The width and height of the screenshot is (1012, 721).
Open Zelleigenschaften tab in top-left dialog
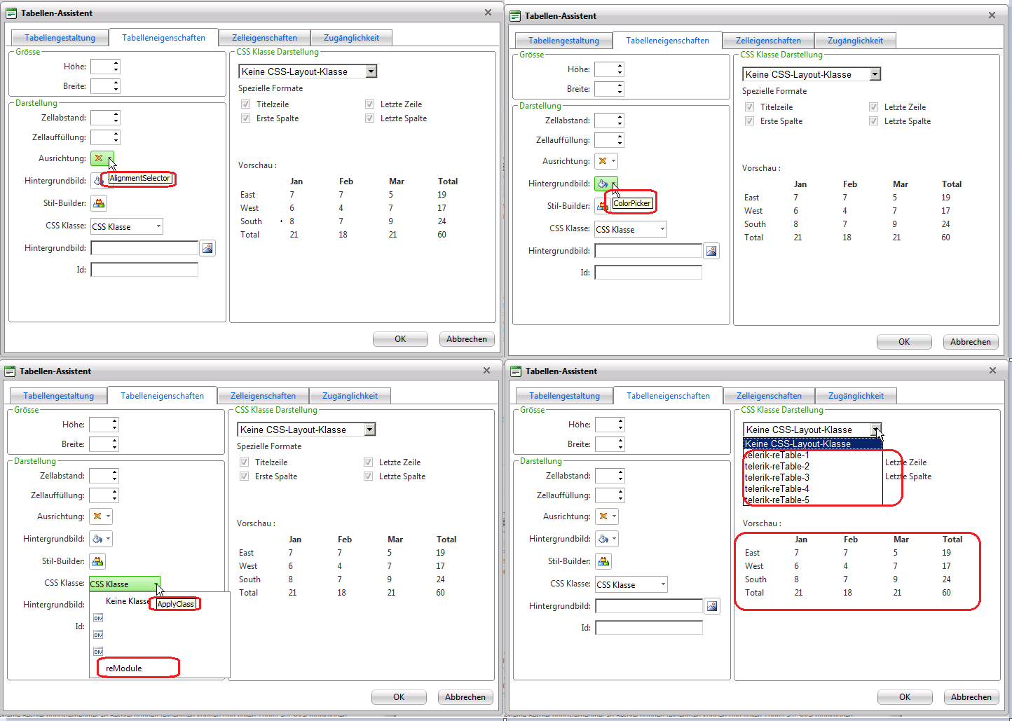click(265, 38)
